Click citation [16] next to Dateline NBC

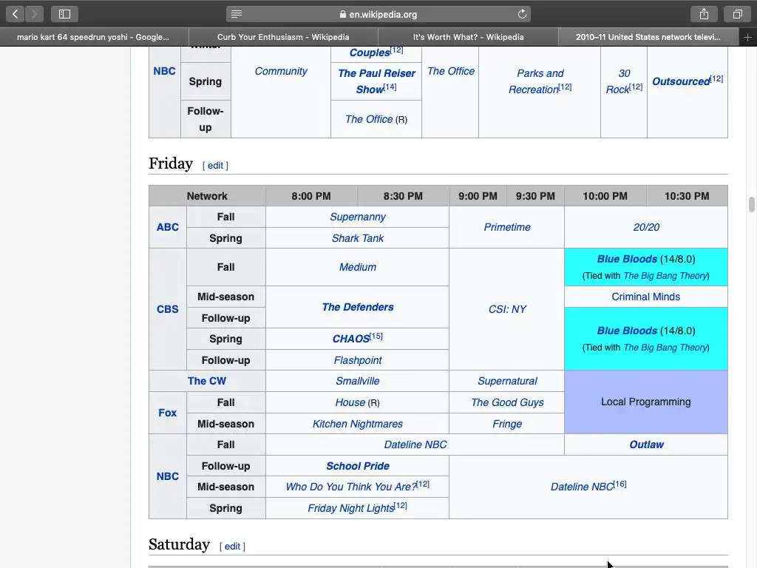point(620,484)
